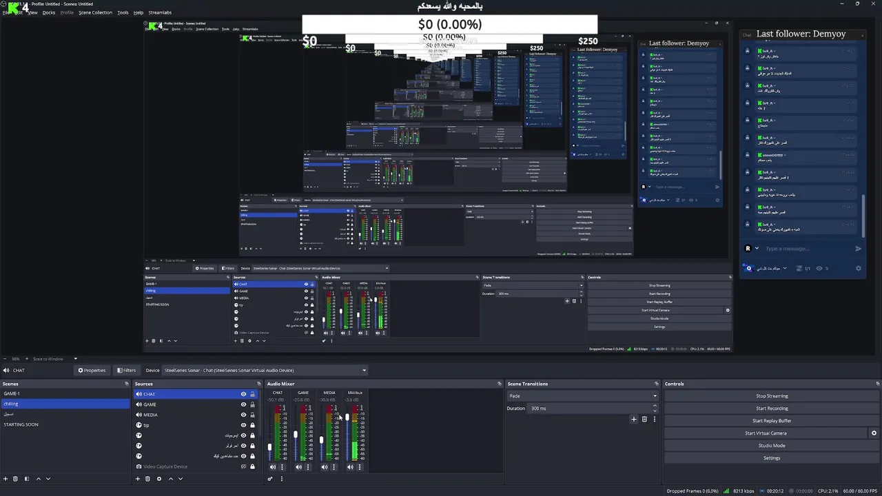Unlock the tip source
The image size is (882, 496).
252,425
